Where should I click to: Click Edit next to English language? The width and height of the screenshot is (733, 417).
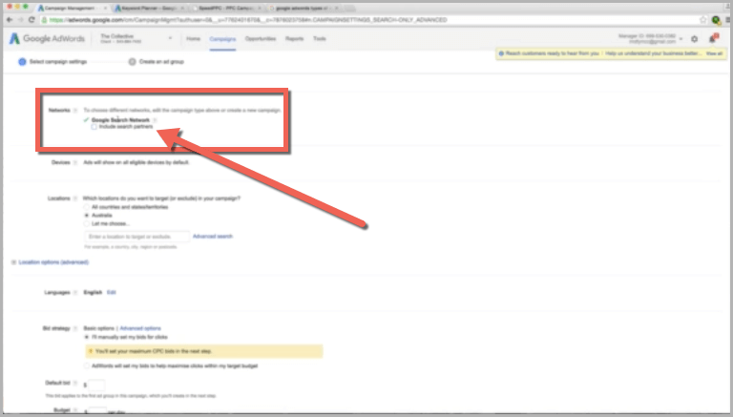112,293
